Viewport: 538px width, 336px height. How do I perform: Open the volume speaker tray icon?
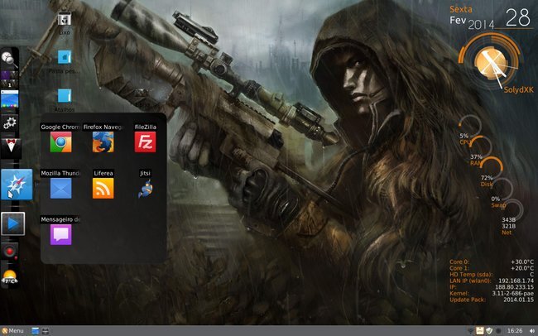coord(531,331)
